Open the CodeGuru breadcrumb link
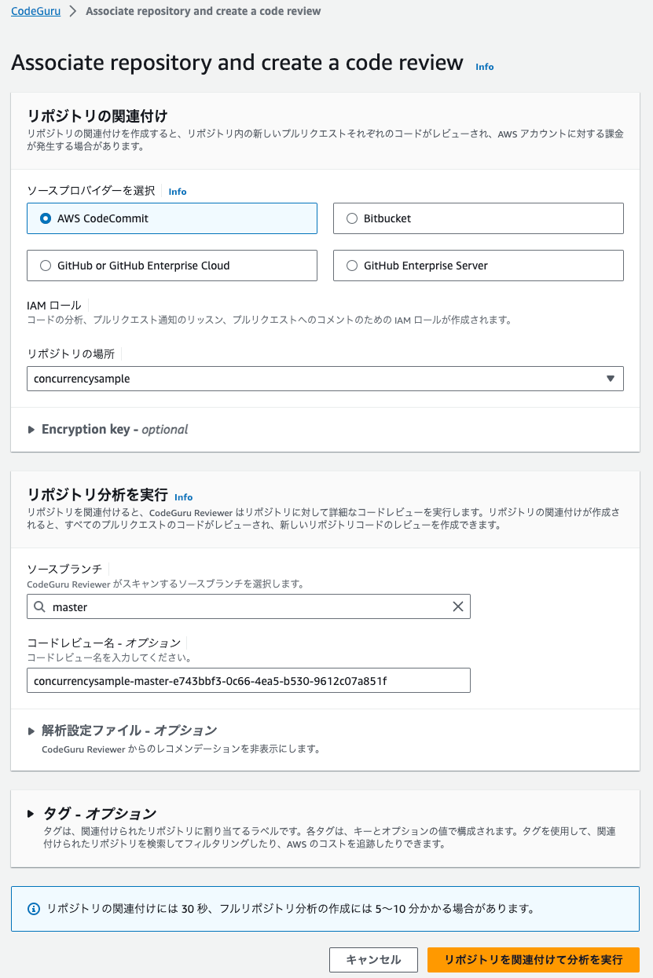653x978 pixels. point(35,11)
